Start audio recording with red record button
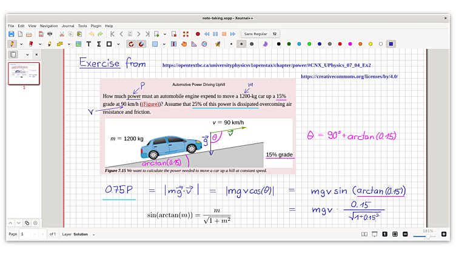Screen dimensions: 456x256 (x=197, y=34)
